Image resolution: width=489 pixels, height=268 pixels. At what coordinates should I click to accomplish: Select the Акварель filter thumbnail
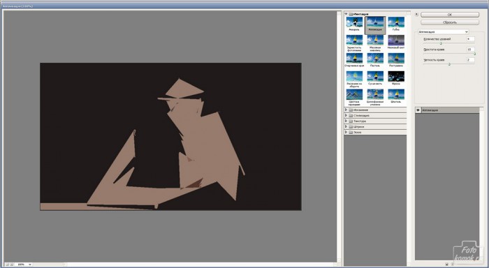pos(354,22)
